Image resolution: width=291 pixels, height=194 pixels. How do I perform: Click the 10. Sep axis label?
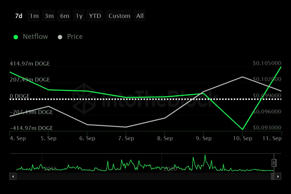(243, 138)
